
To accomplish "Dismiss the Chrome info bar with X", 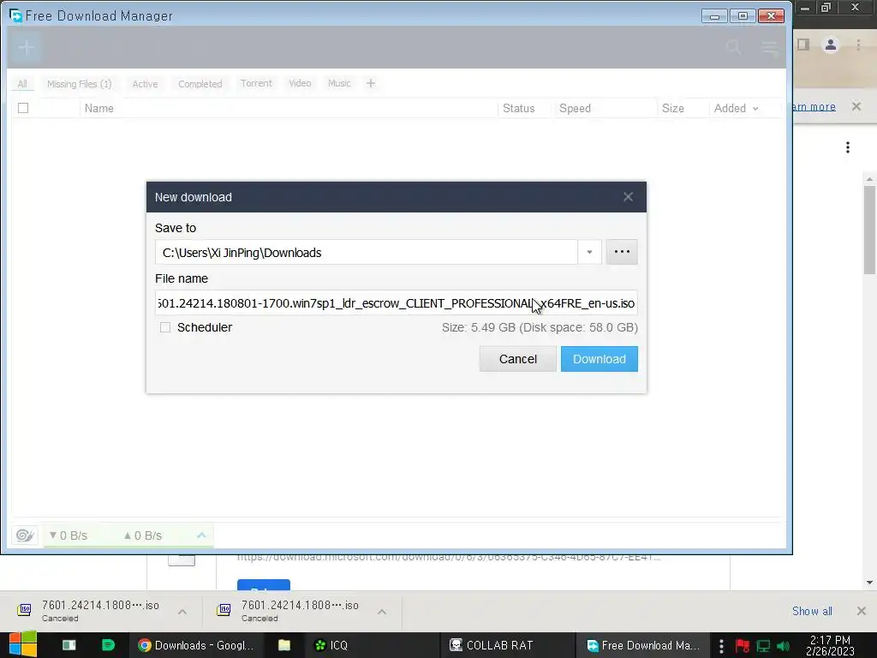I will click(x=856, y=106).
